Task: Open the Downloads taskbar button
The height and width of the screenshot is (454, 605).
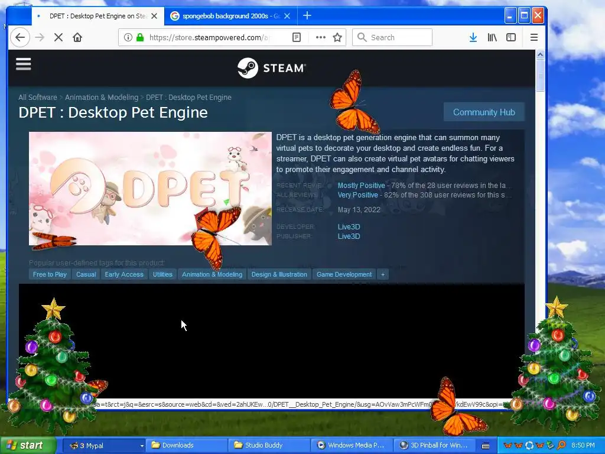Action: tap(187, 446)
